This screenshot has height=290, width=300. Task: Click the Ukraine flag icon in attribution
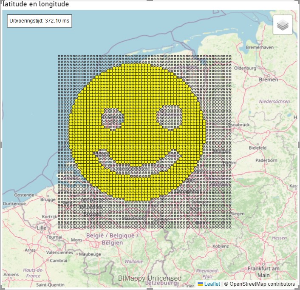(x=200, y=284)
